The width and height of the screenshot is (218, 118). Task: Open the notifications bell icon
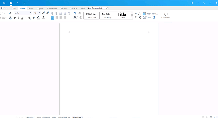(210, 3)
